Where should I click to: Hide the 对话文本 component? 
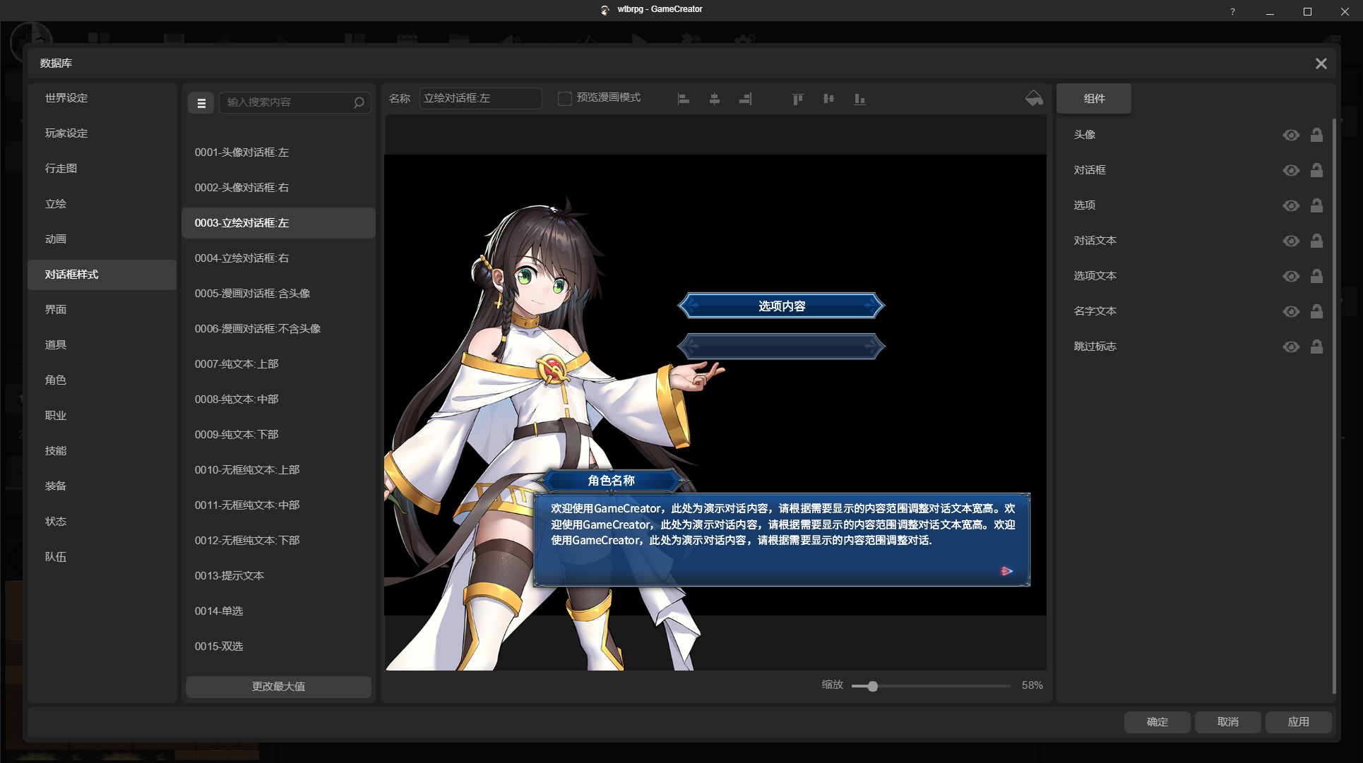(1291, 241)
